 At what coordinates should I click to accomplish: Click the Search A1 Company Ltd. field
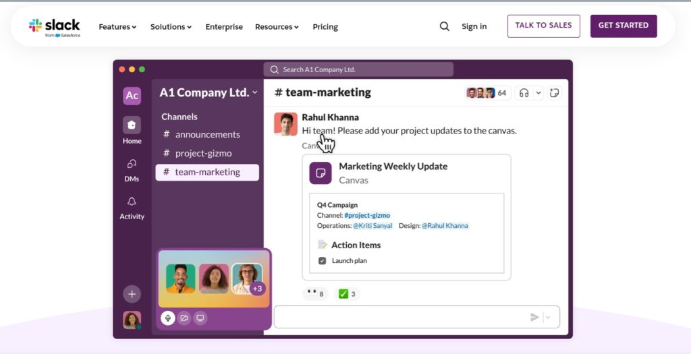(358, 69)
